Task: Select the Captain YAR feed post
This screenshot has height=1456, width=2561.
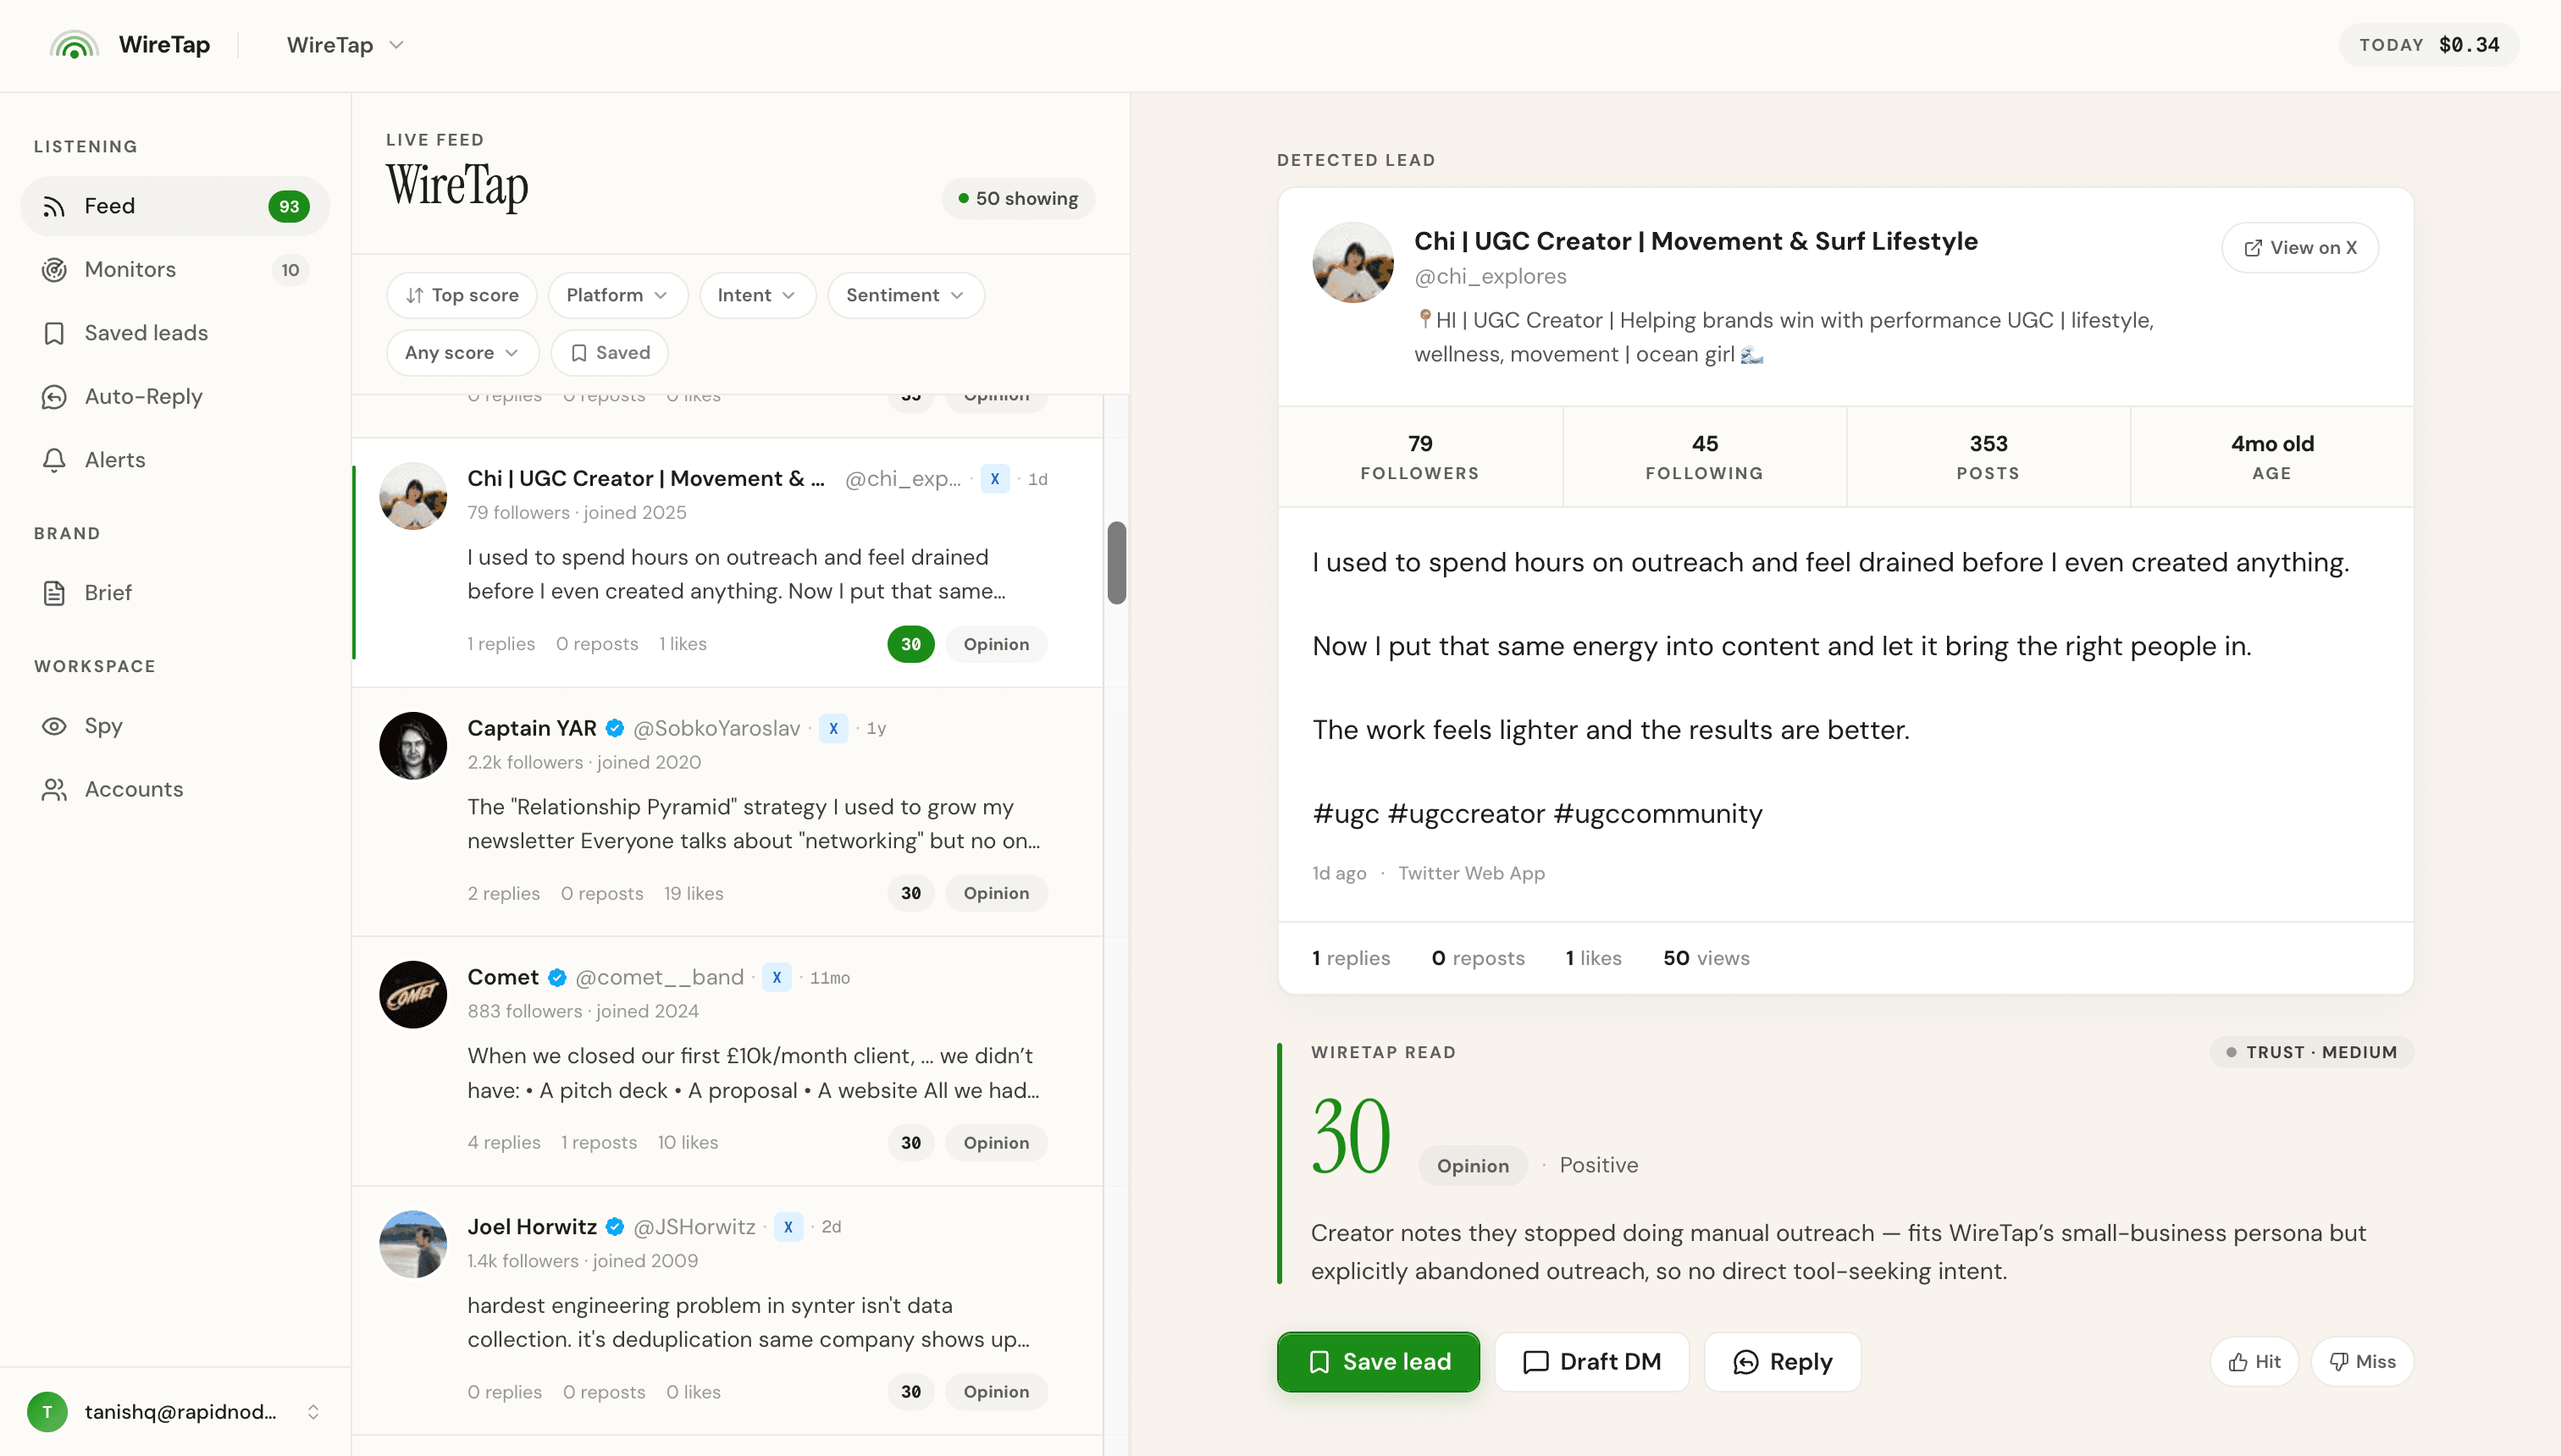Action: click(x=727, y=812)
